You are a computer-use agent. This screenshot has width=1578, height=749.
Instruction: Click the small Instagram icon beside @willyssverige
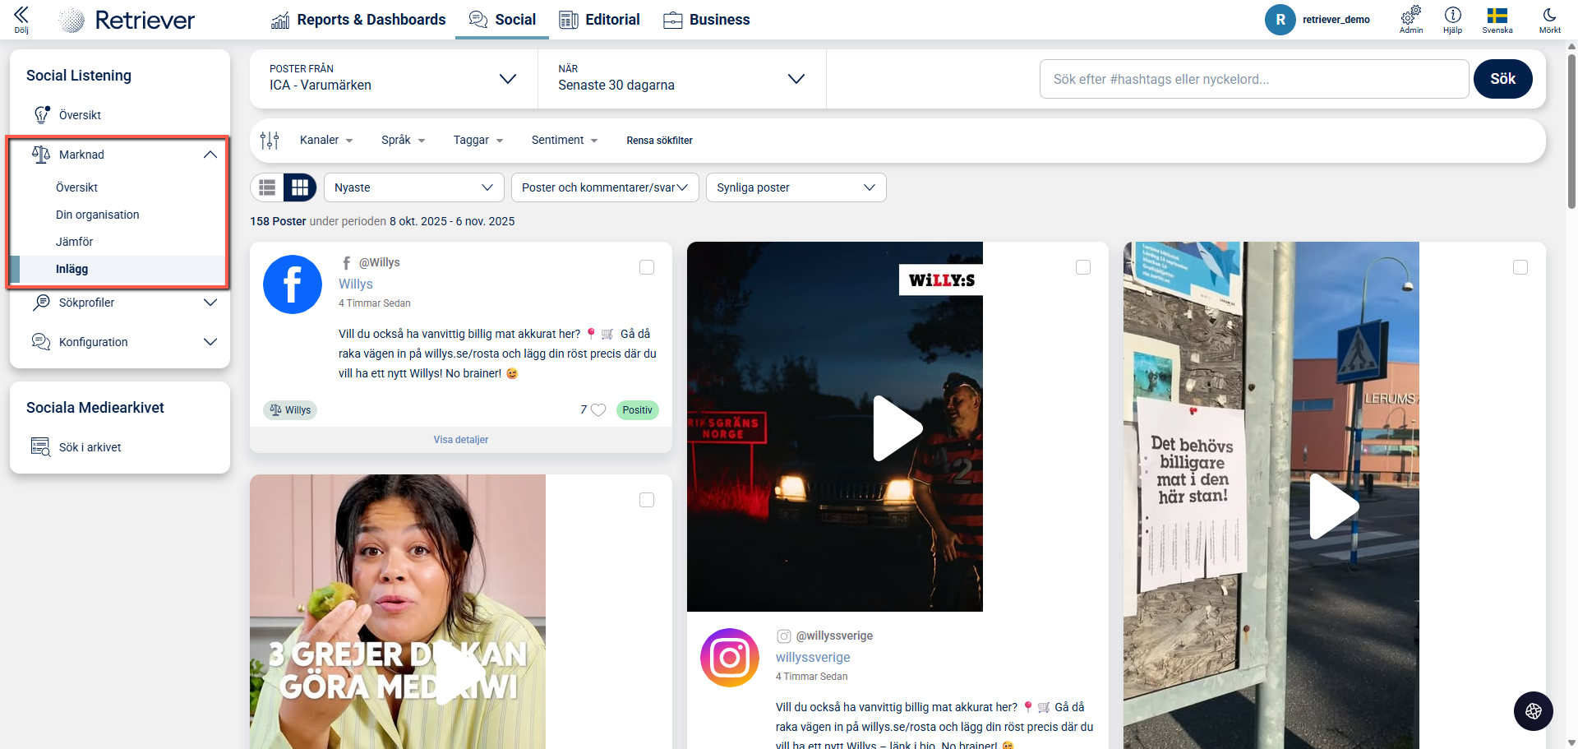[784, 636]
